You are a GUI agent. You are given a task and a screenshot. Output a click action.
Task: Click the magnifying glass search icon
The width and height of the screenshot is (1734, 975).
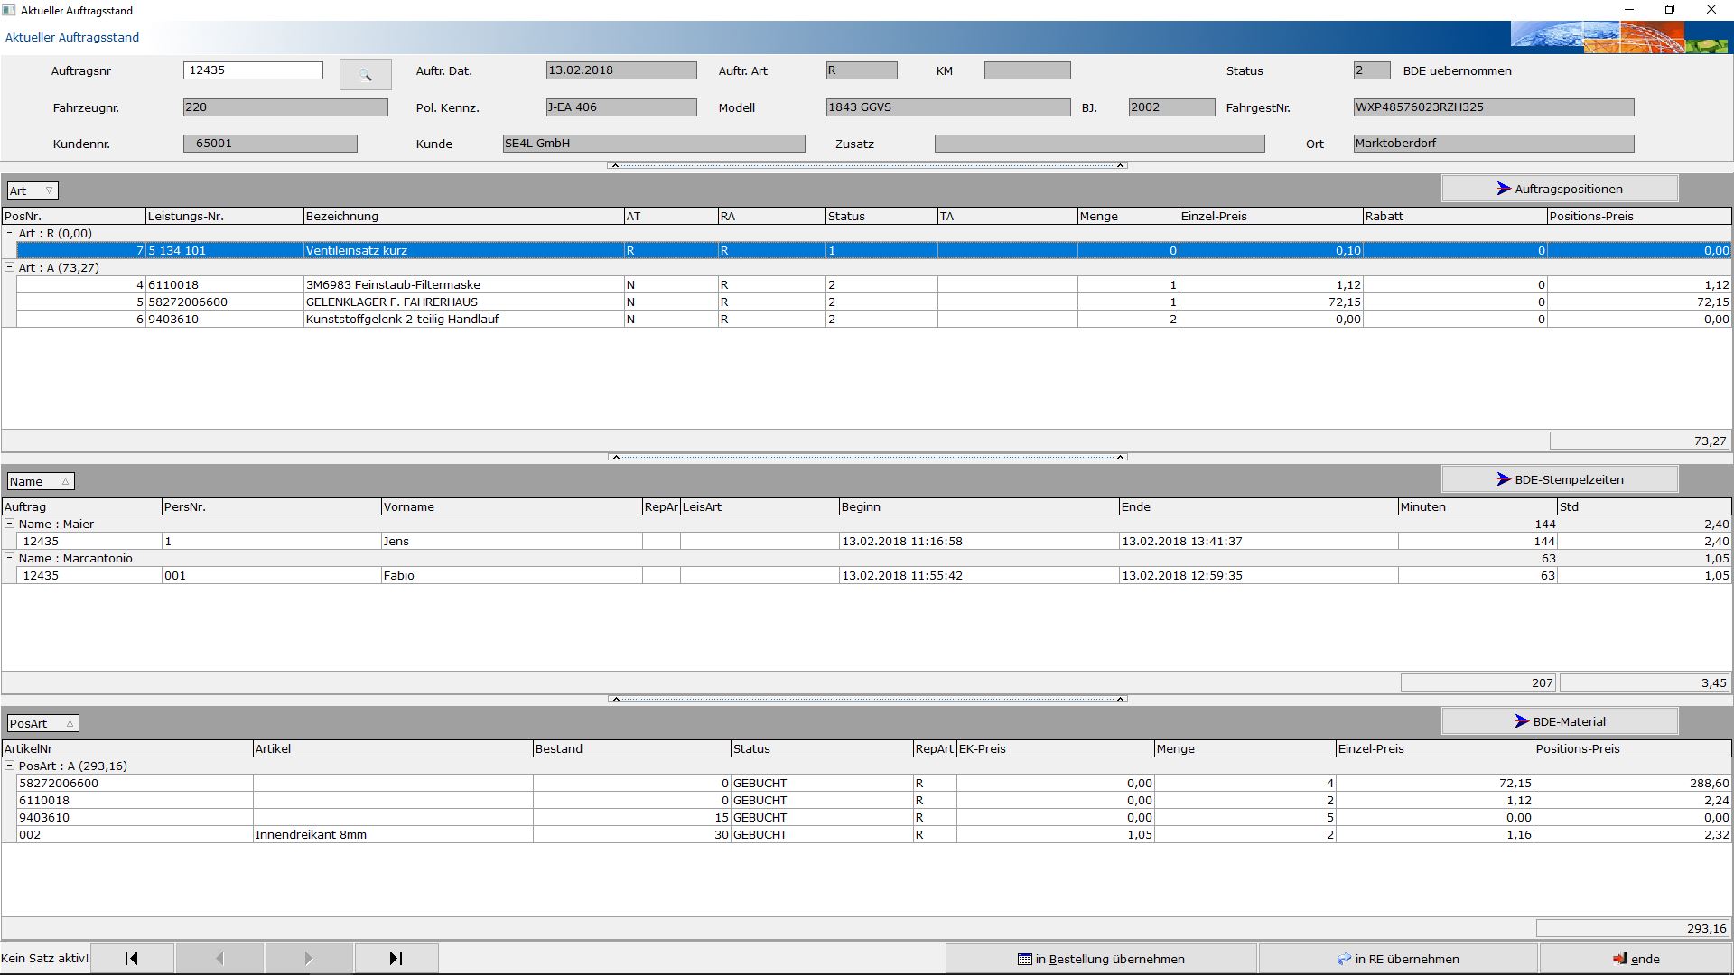point(365,73)
